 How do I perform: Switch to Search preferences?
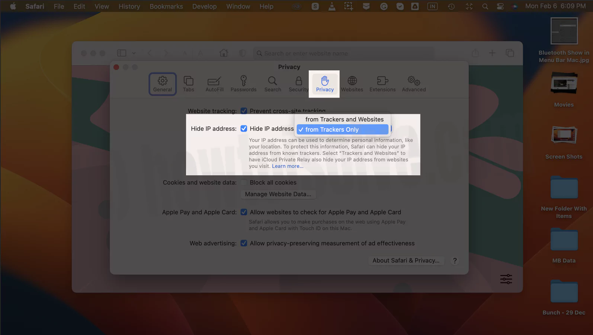(273, 84)
